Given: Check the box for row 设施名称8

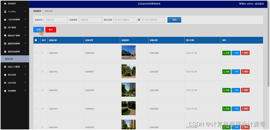Looking at the screenshot, I should (x=36, y=53).
